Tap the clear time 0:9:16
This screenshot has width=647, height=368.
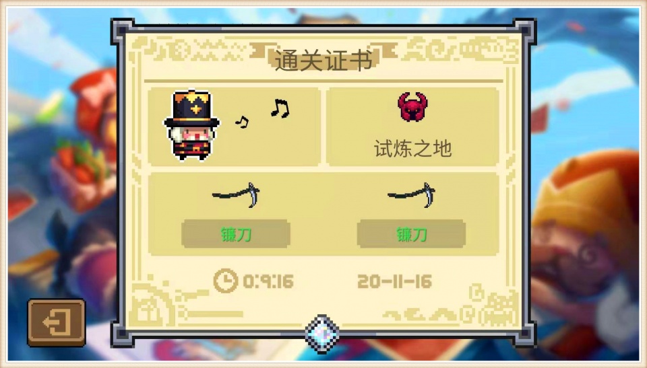268,282
